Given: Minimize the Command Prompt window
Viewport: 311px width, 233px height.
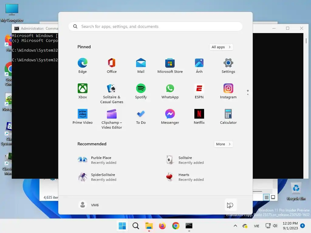Looking at the screenshot, I should point(274,28).
